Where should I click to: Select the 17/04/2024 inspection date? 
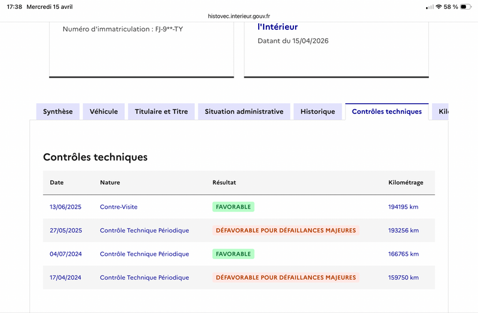coord(66,278)
